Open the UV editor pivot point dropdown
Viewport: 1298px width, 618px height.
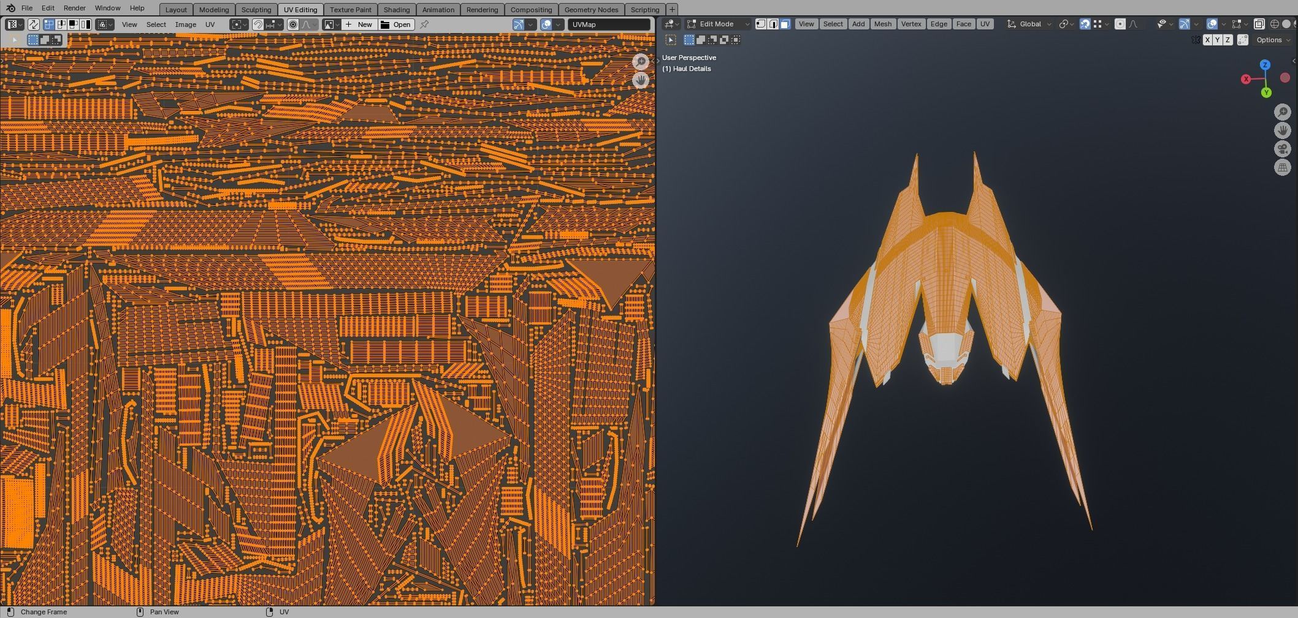[x=239, y=24]
